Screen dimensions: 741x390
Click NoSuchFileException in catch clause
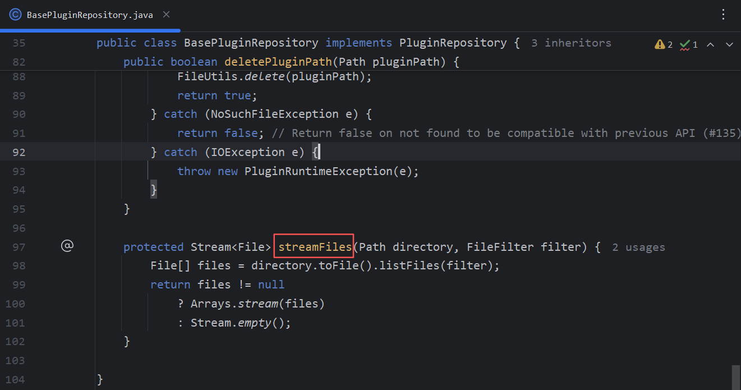tap(274, 114)
